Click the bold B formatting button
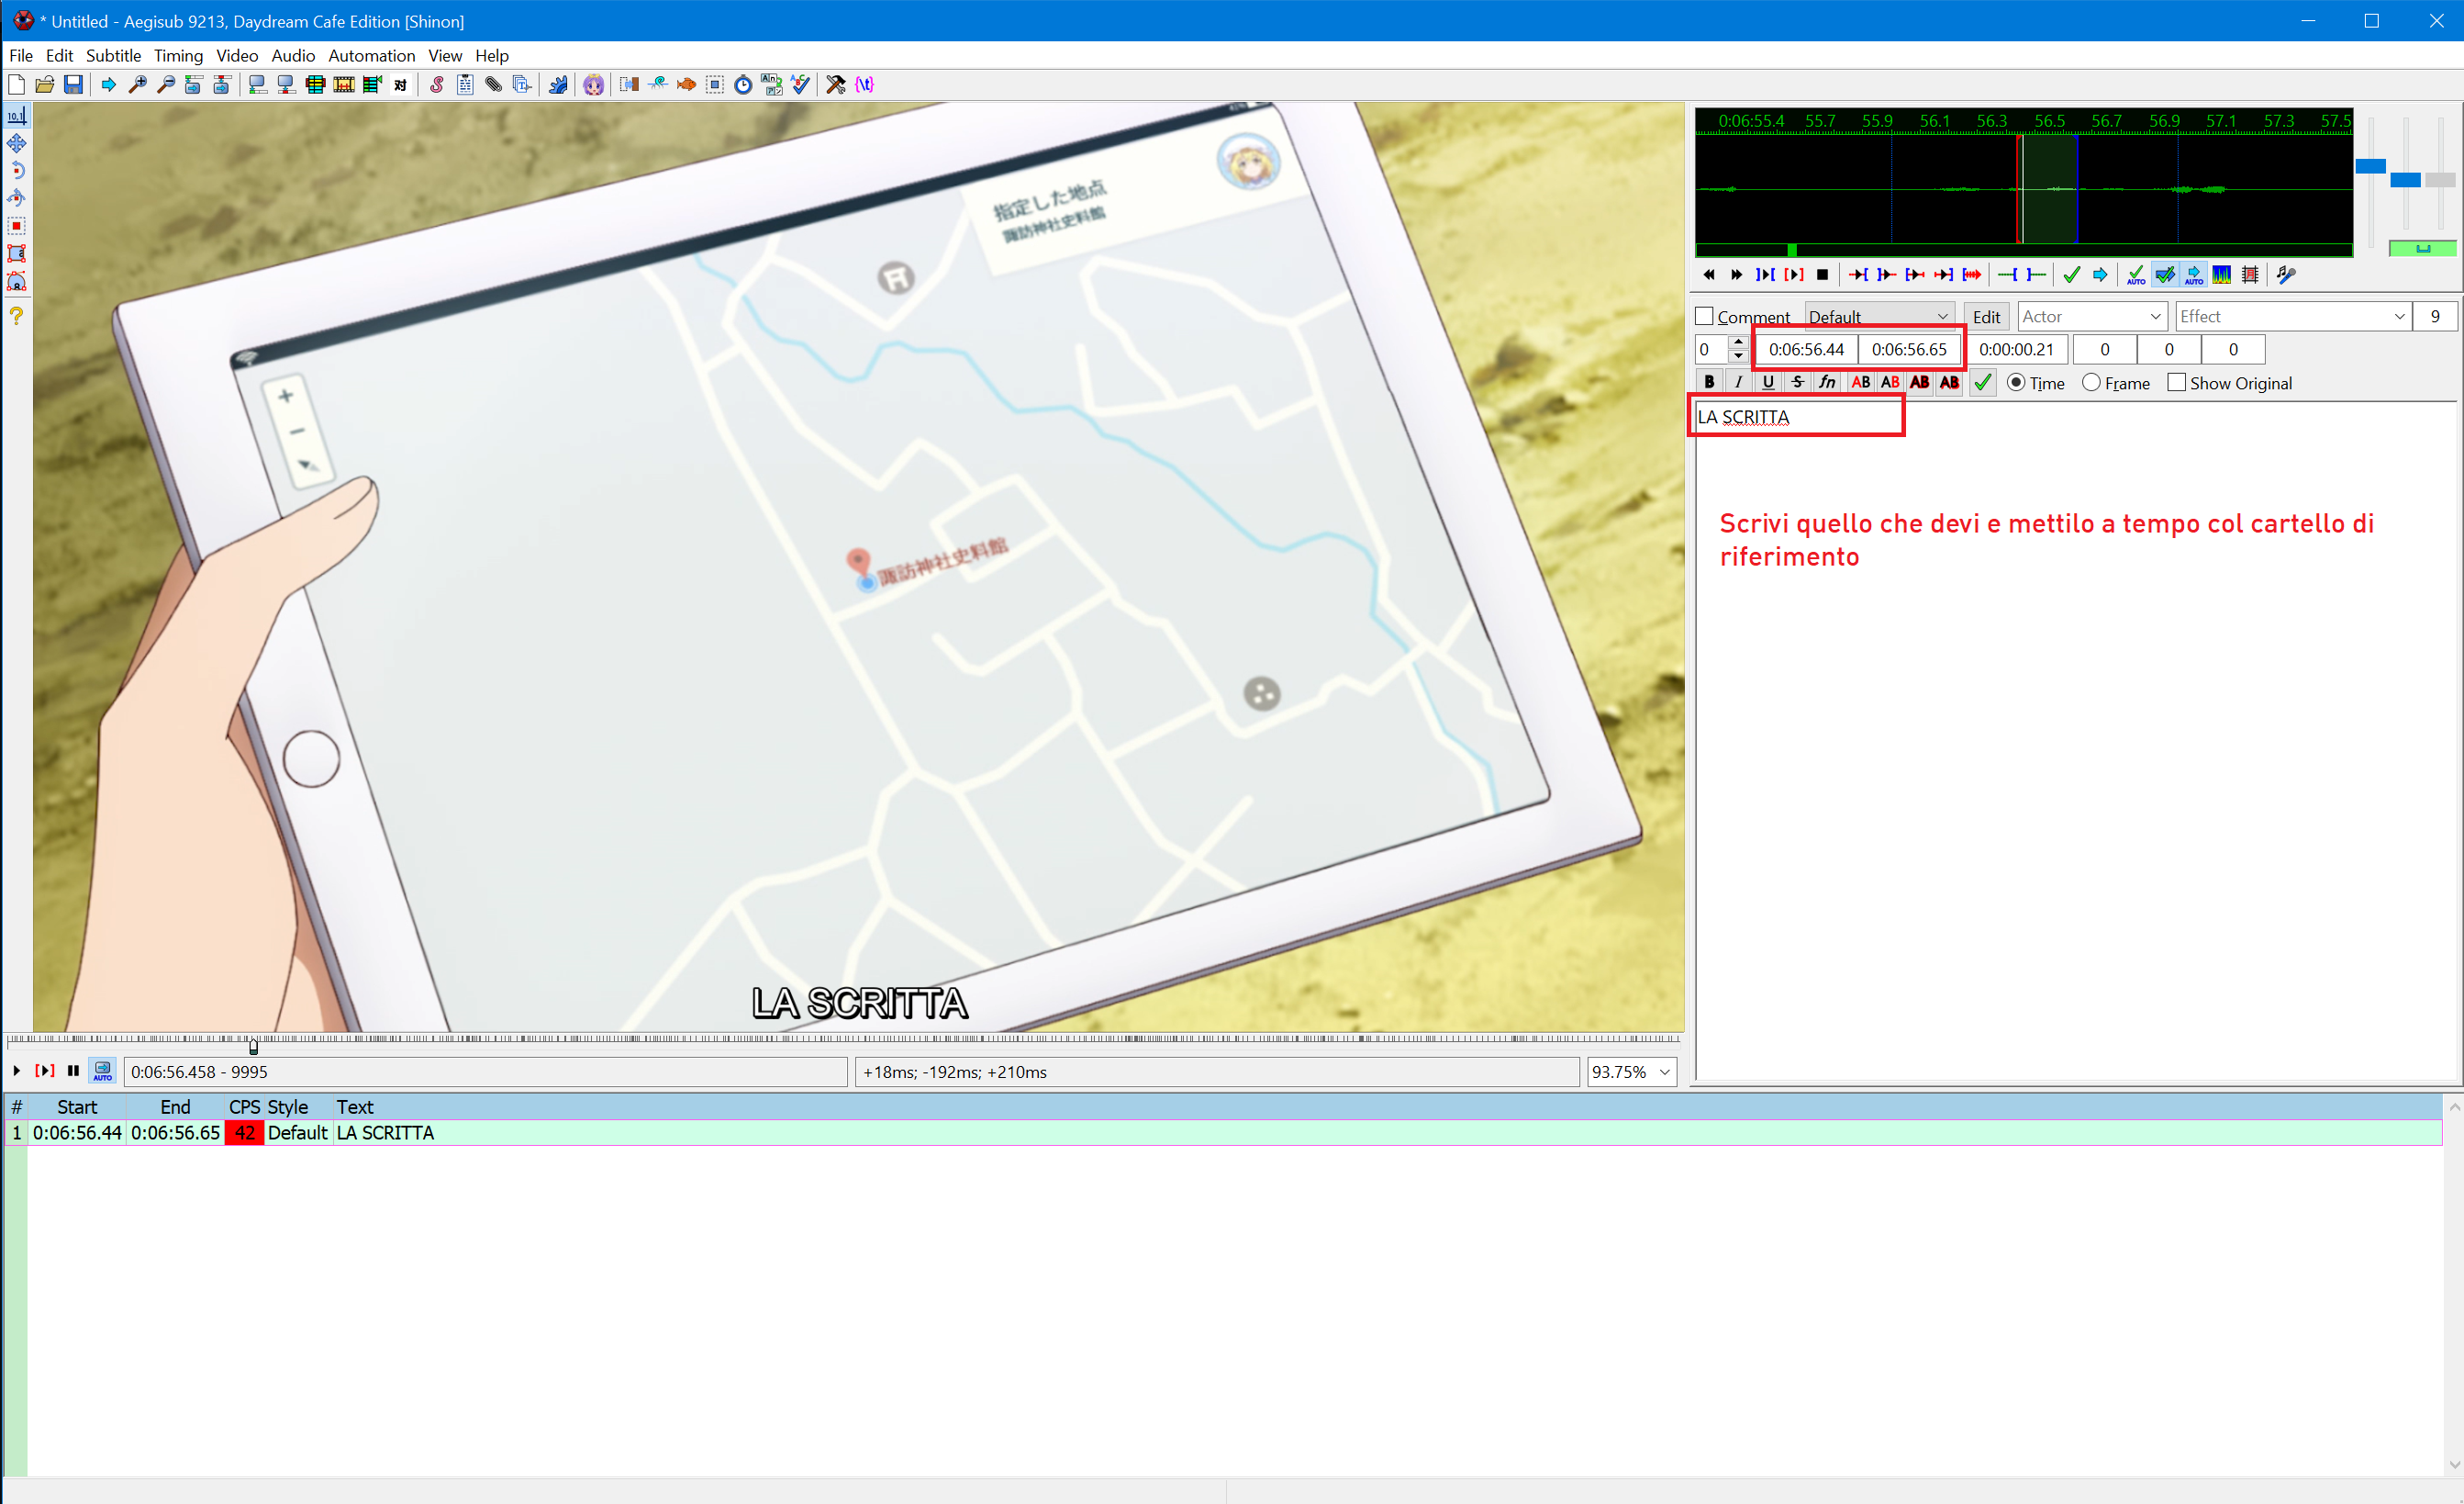 pos(1709,382)
